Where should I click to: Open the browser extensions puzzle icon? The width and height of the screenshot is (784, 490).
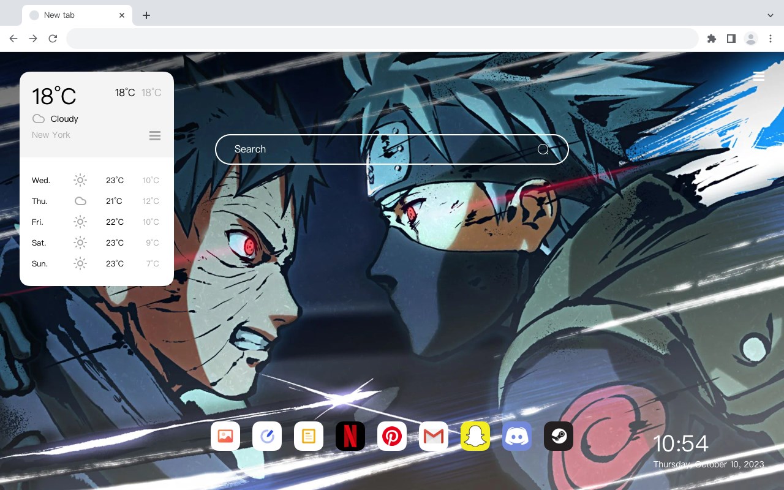711,39
